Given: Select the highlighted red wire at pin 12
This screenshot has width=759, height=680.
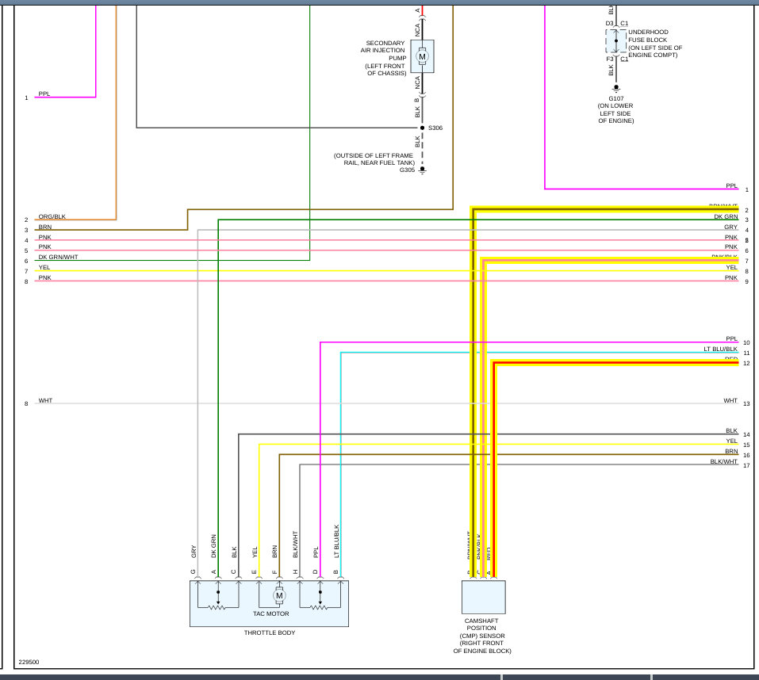Looking at the screenshot, I should [x=616, y=363].
